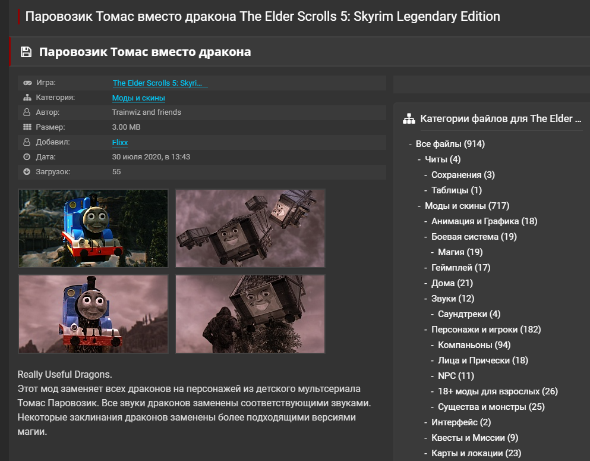Viewport: 590px width, 461px height.
Task: Click the download count 55
Action: coord(116,172)
